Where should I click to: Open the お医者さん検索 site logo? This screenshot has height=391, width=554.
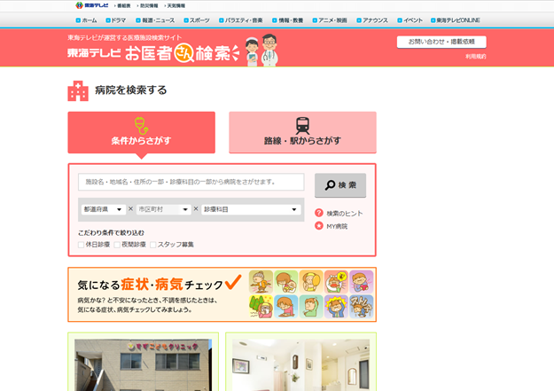(x=153, y=53)
